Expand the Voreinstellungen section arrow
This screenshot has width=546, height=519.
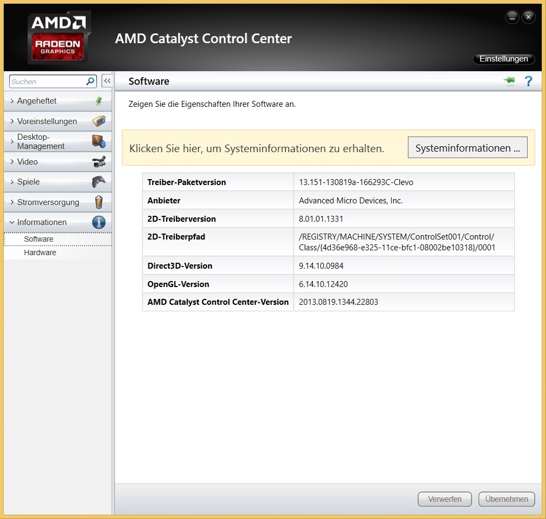click(12, 121)
